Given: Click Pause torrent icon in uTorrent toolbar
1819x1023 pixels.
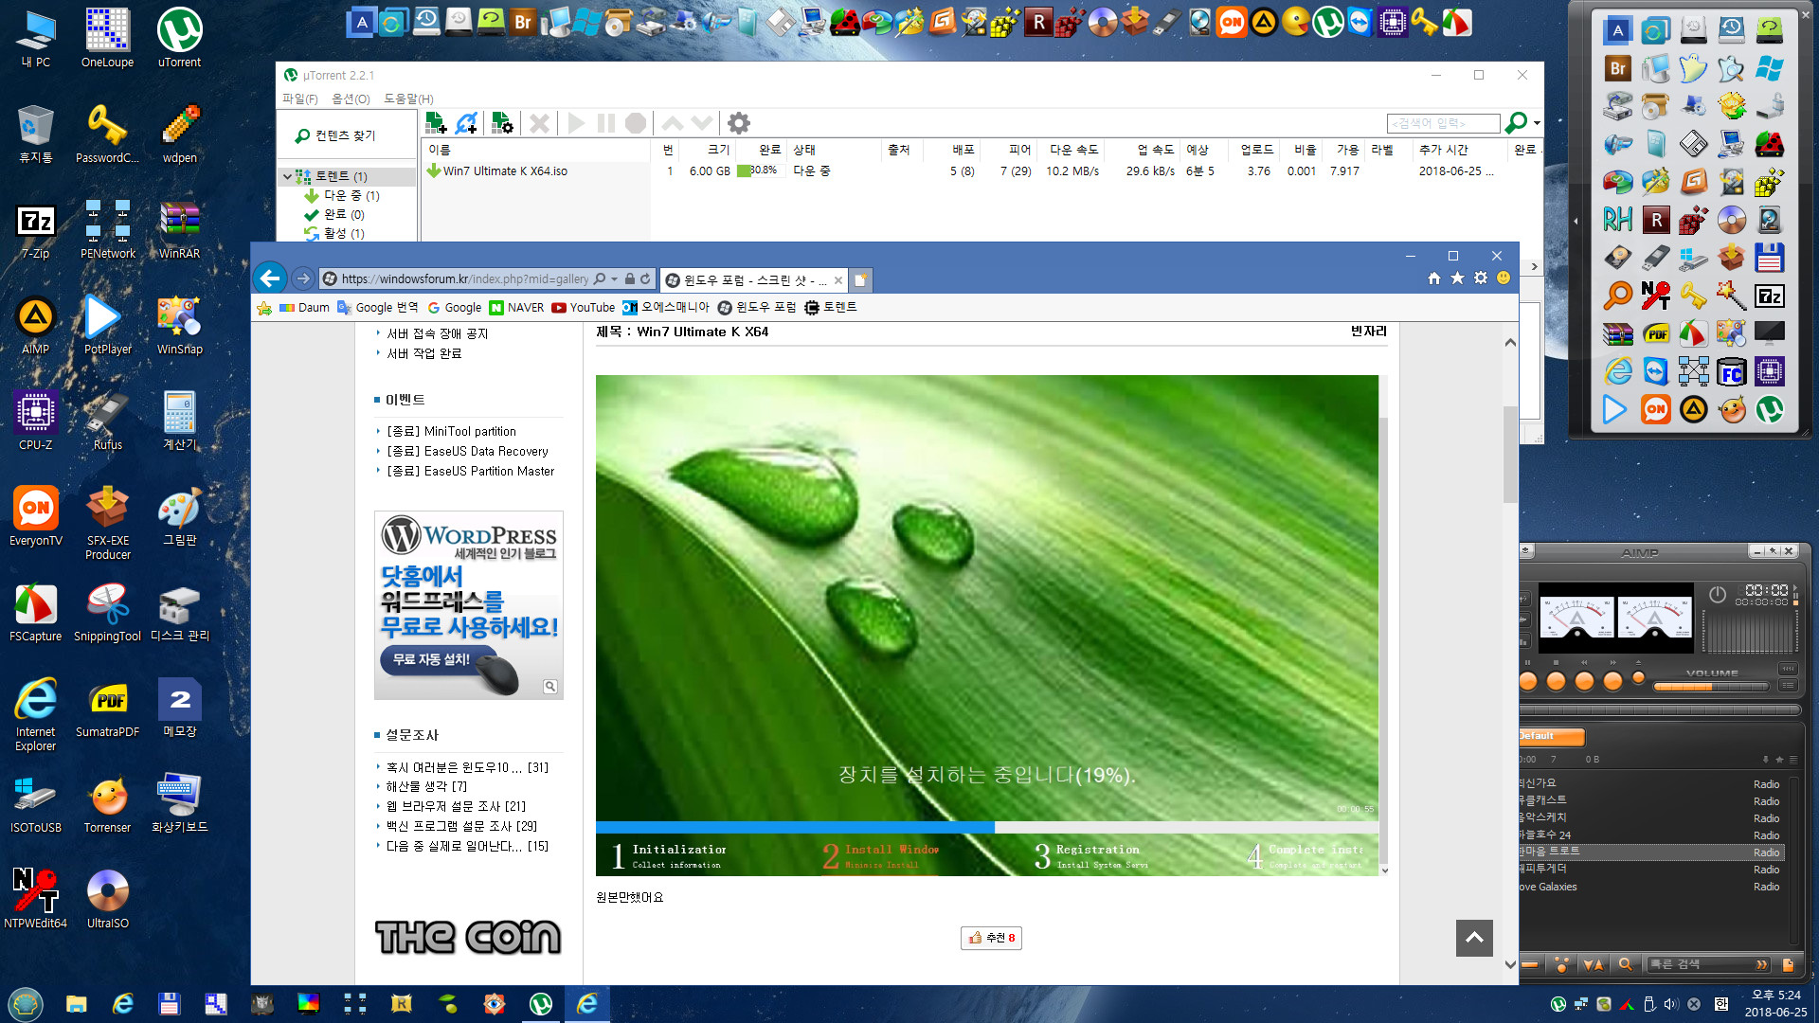Looking at the screenshot, I should coord(606,123).
